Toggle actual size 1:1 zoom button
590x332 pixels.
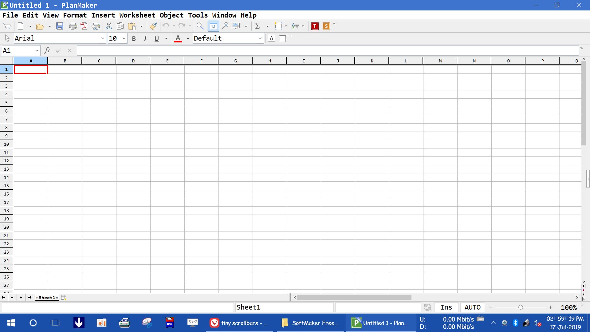213,26
